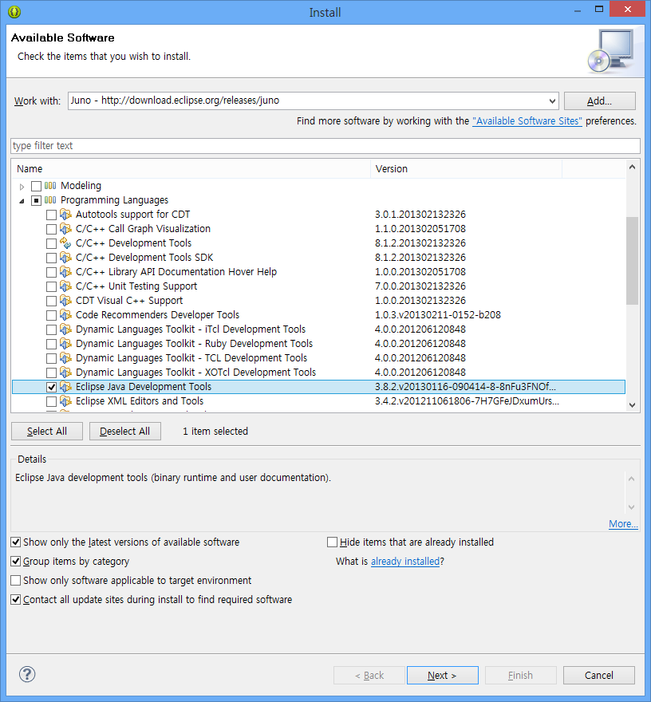Image resolution: width=651 pixels, height=702 pixels.
Task: Click the Autotools support for CDT feature icon
Action: [x=65, y=215]
